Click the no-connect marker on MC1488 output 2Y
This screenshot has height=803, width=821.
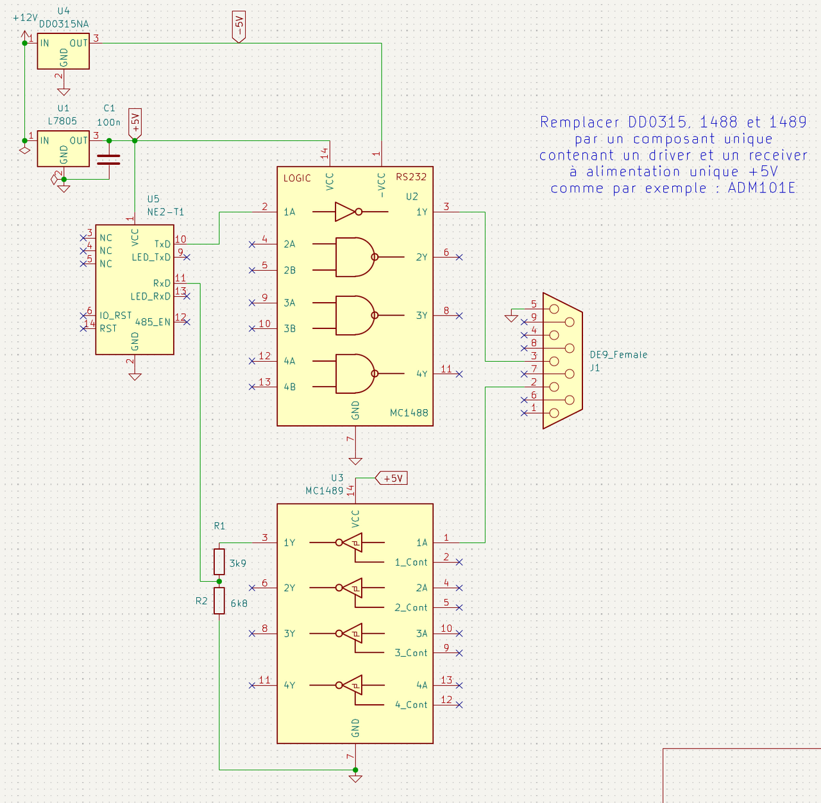(459, 257)
